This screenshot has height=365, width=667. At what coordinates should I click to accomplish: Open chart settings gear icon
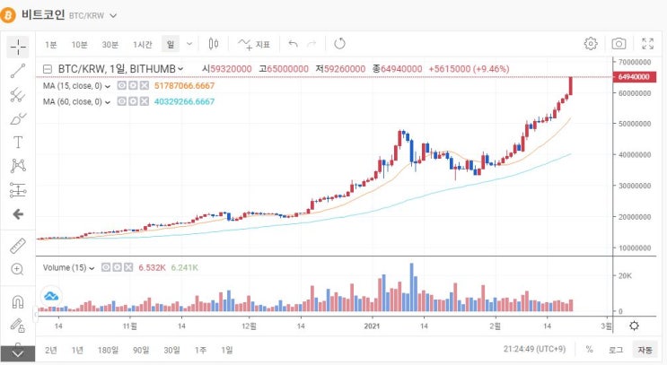click(591, 44)
